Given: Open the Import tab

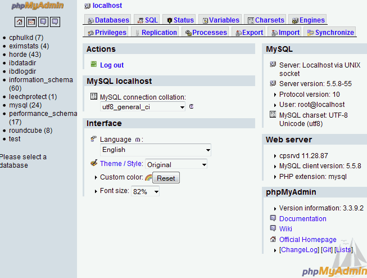Looking at the screenshot, I should (x=286, y=33).
